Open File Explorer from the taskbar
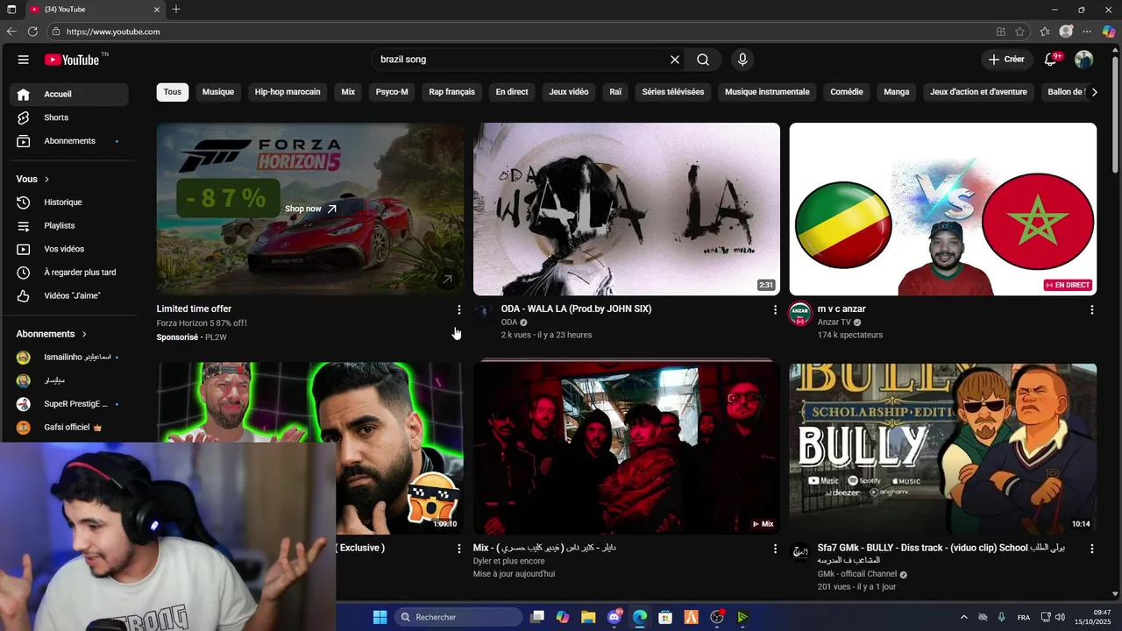Viewport: 1122px width, 631px height. (x=588, y=617)
